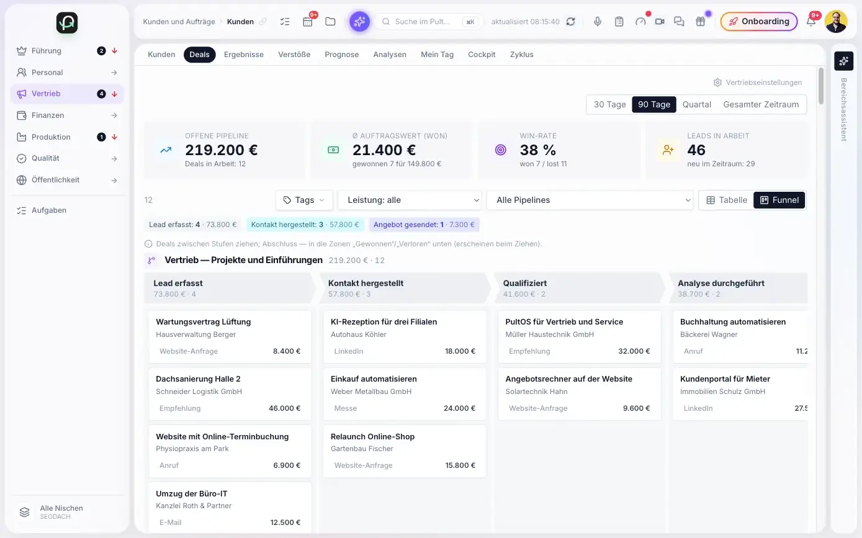The height and width of the screenshot is (538, 862).
Task: Open Vertriebseinstellungen settings link
Action: point(757,83)
